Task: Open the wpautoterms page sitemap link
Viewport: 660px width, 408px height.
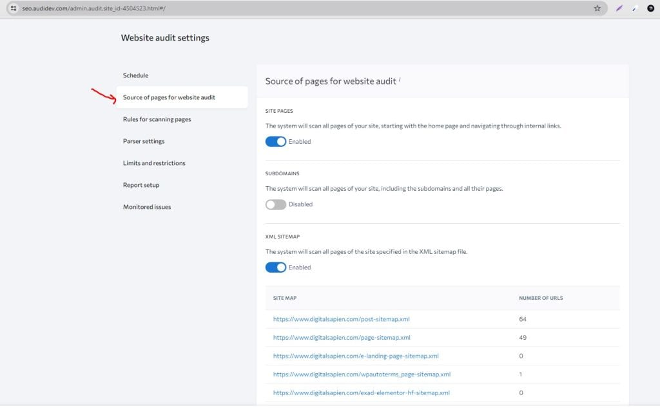Action: coord(362,374)
